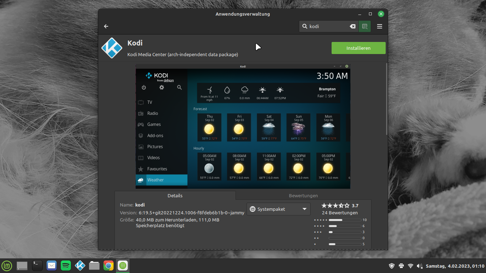Clear the kodi search text

[352, 26]
